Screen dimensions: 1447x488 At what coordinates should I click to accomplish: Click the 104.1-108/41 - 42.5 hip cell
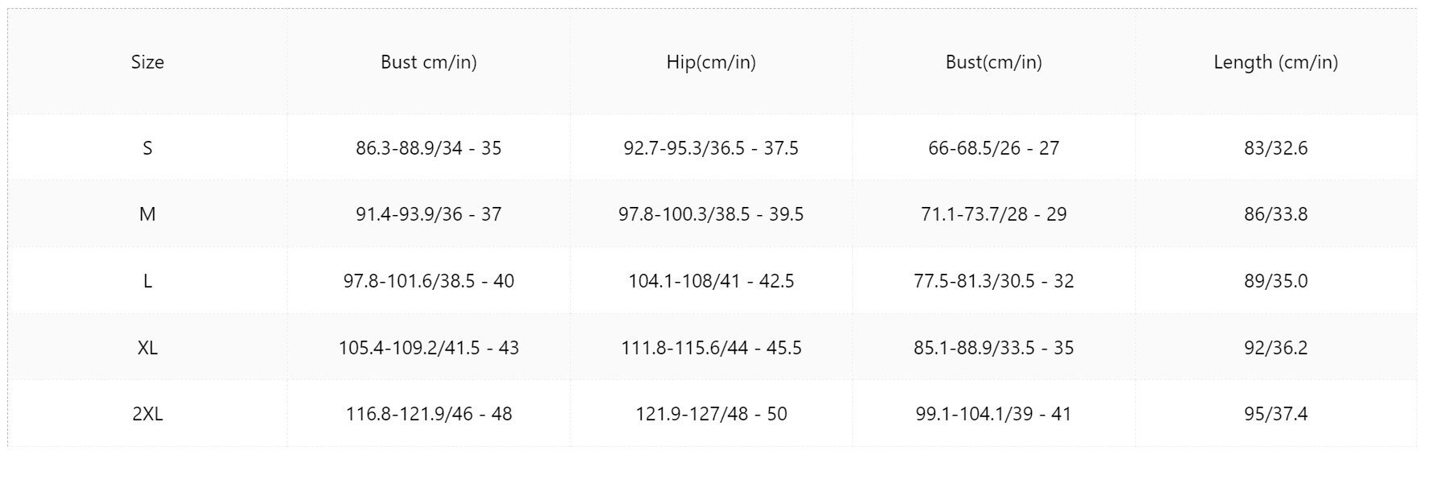click(711, 281)
